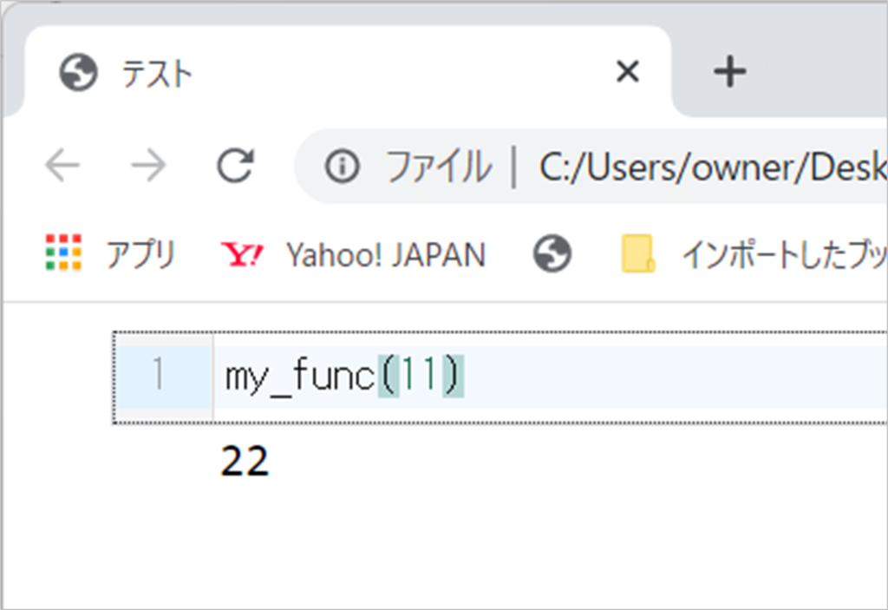The height and width of the screenshot is (610, 888).
Task: Open a new tab with the plus button
Action: 729,73
